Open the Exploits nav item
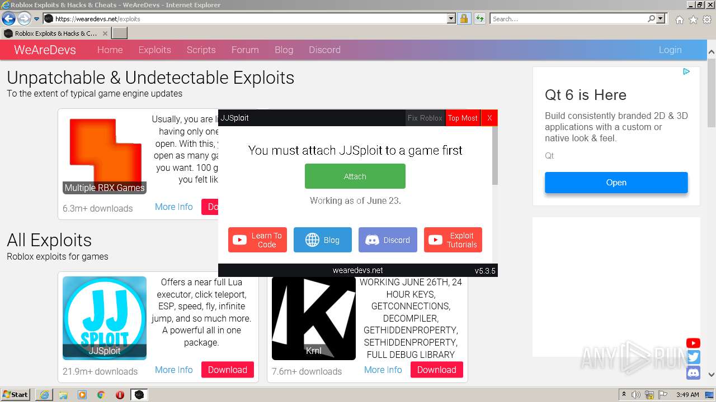Image resolution: width=716 pixels, height=402 pixels. point(154,50)
